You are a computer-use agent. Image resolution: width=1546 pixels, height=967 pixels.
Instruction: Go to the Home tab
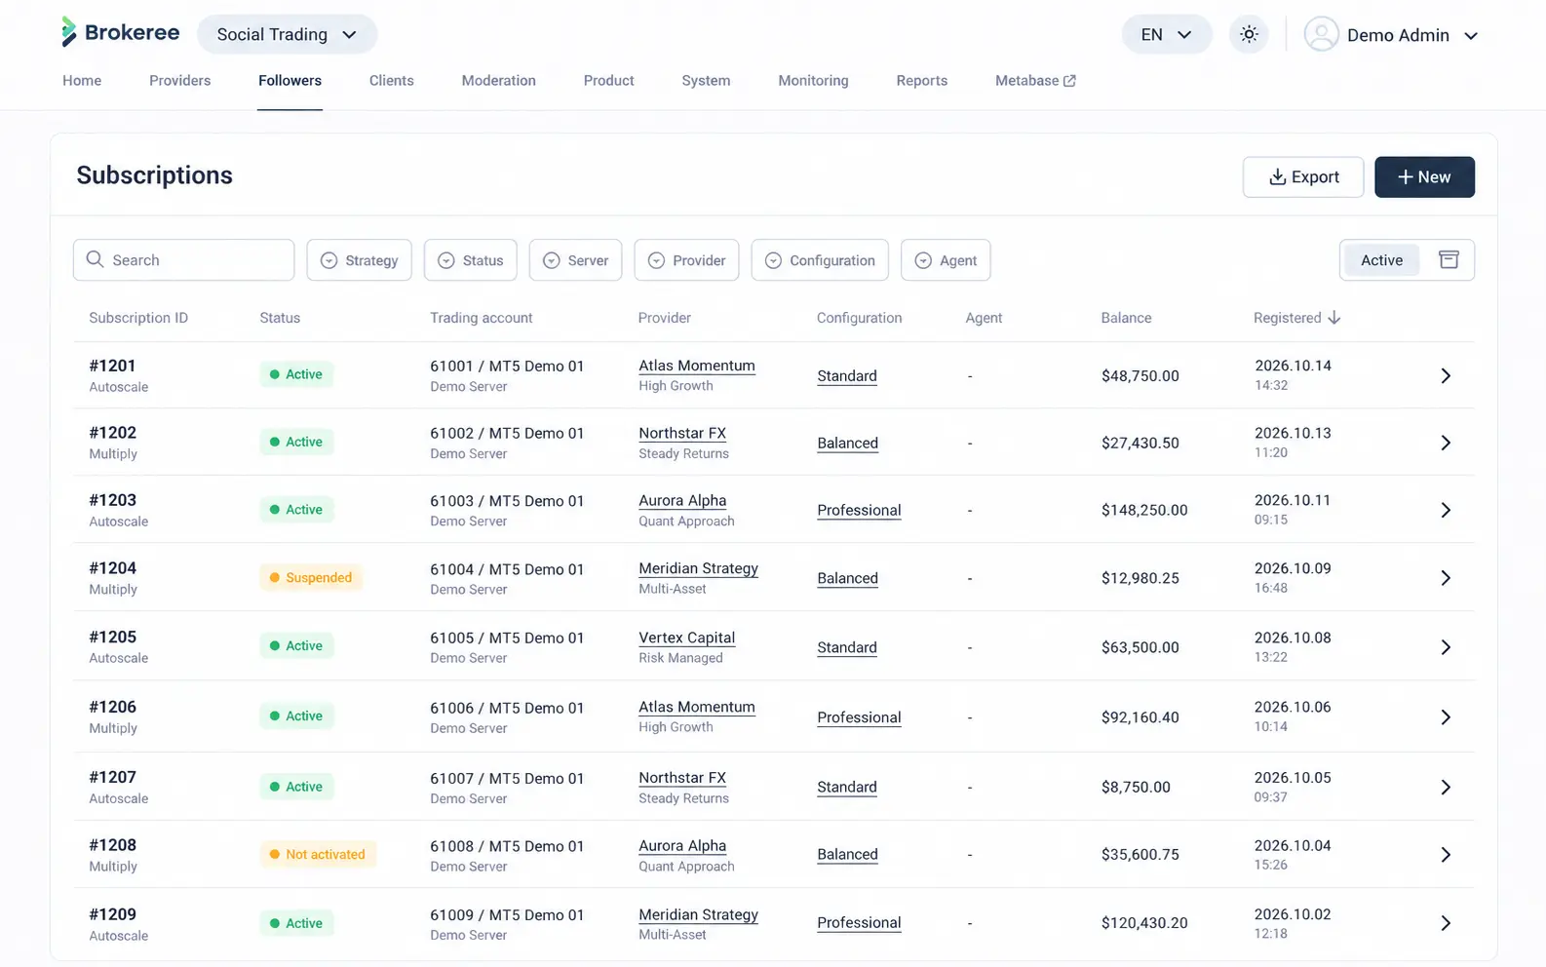point(82,81)
